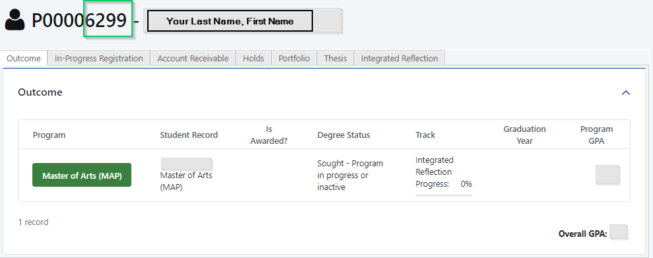
Task: Collapse the Outcome section chevron
Action: (625, 92)
